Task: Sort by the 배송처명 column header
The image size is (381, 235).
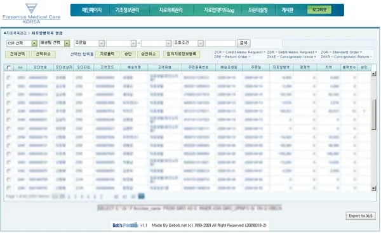Action: tap(135, 68)
